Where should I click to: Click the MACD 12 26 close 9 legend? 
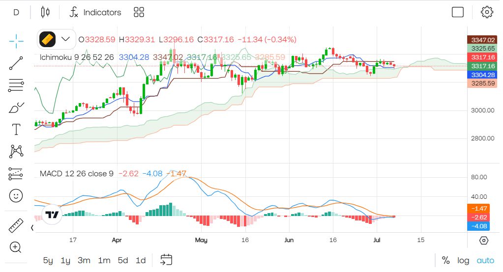pos(76,174)
